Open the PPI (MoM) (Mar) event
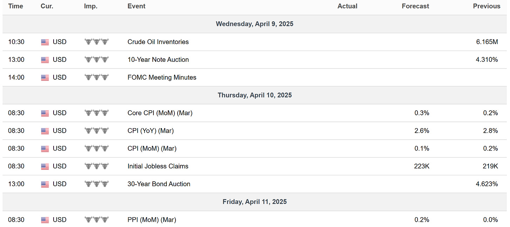This screenshot has height=227, width=510. [x=152, y=220]
